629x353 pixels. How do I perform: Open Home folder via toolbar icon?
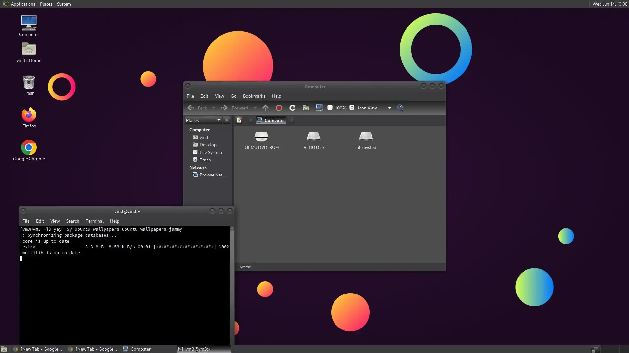pos(306,108)
